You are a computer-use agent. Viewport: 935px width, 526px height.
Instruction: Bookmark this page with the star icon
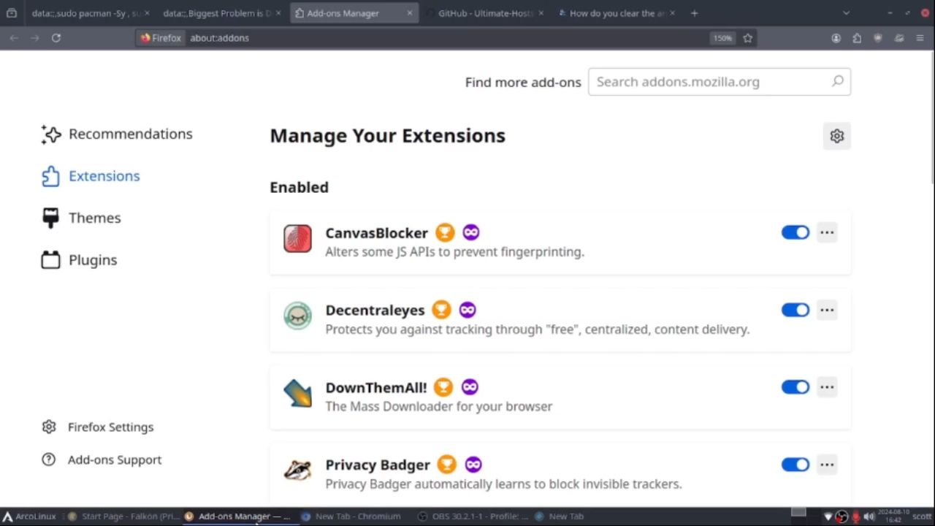(747, 38)
